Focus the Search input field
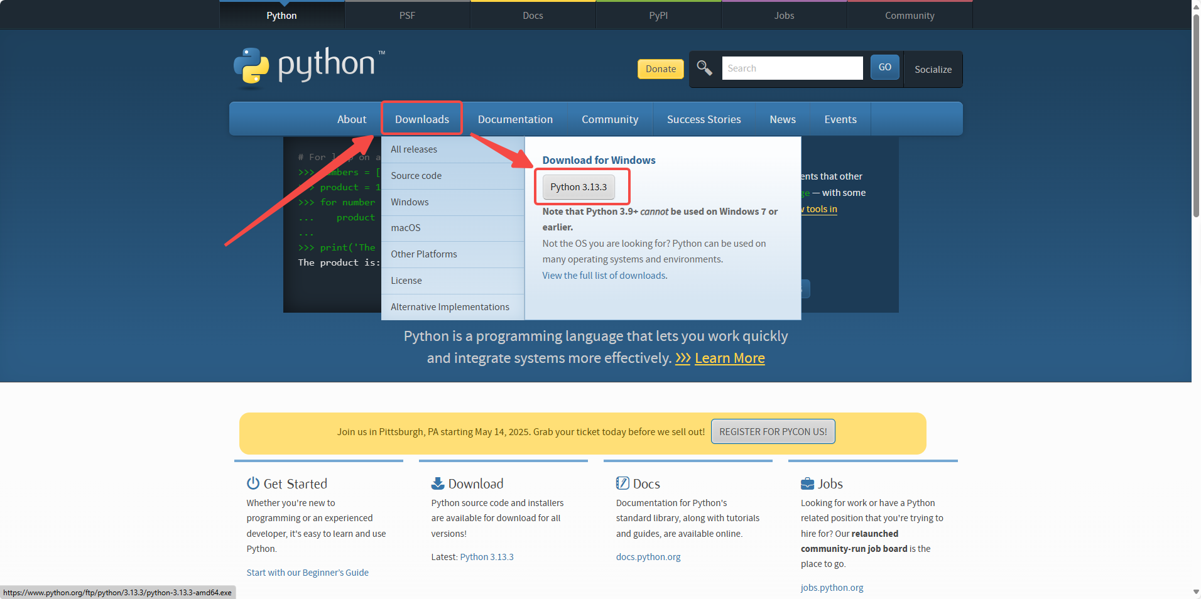This screenshot has width=1201, height=599. (x=792, y=68)
